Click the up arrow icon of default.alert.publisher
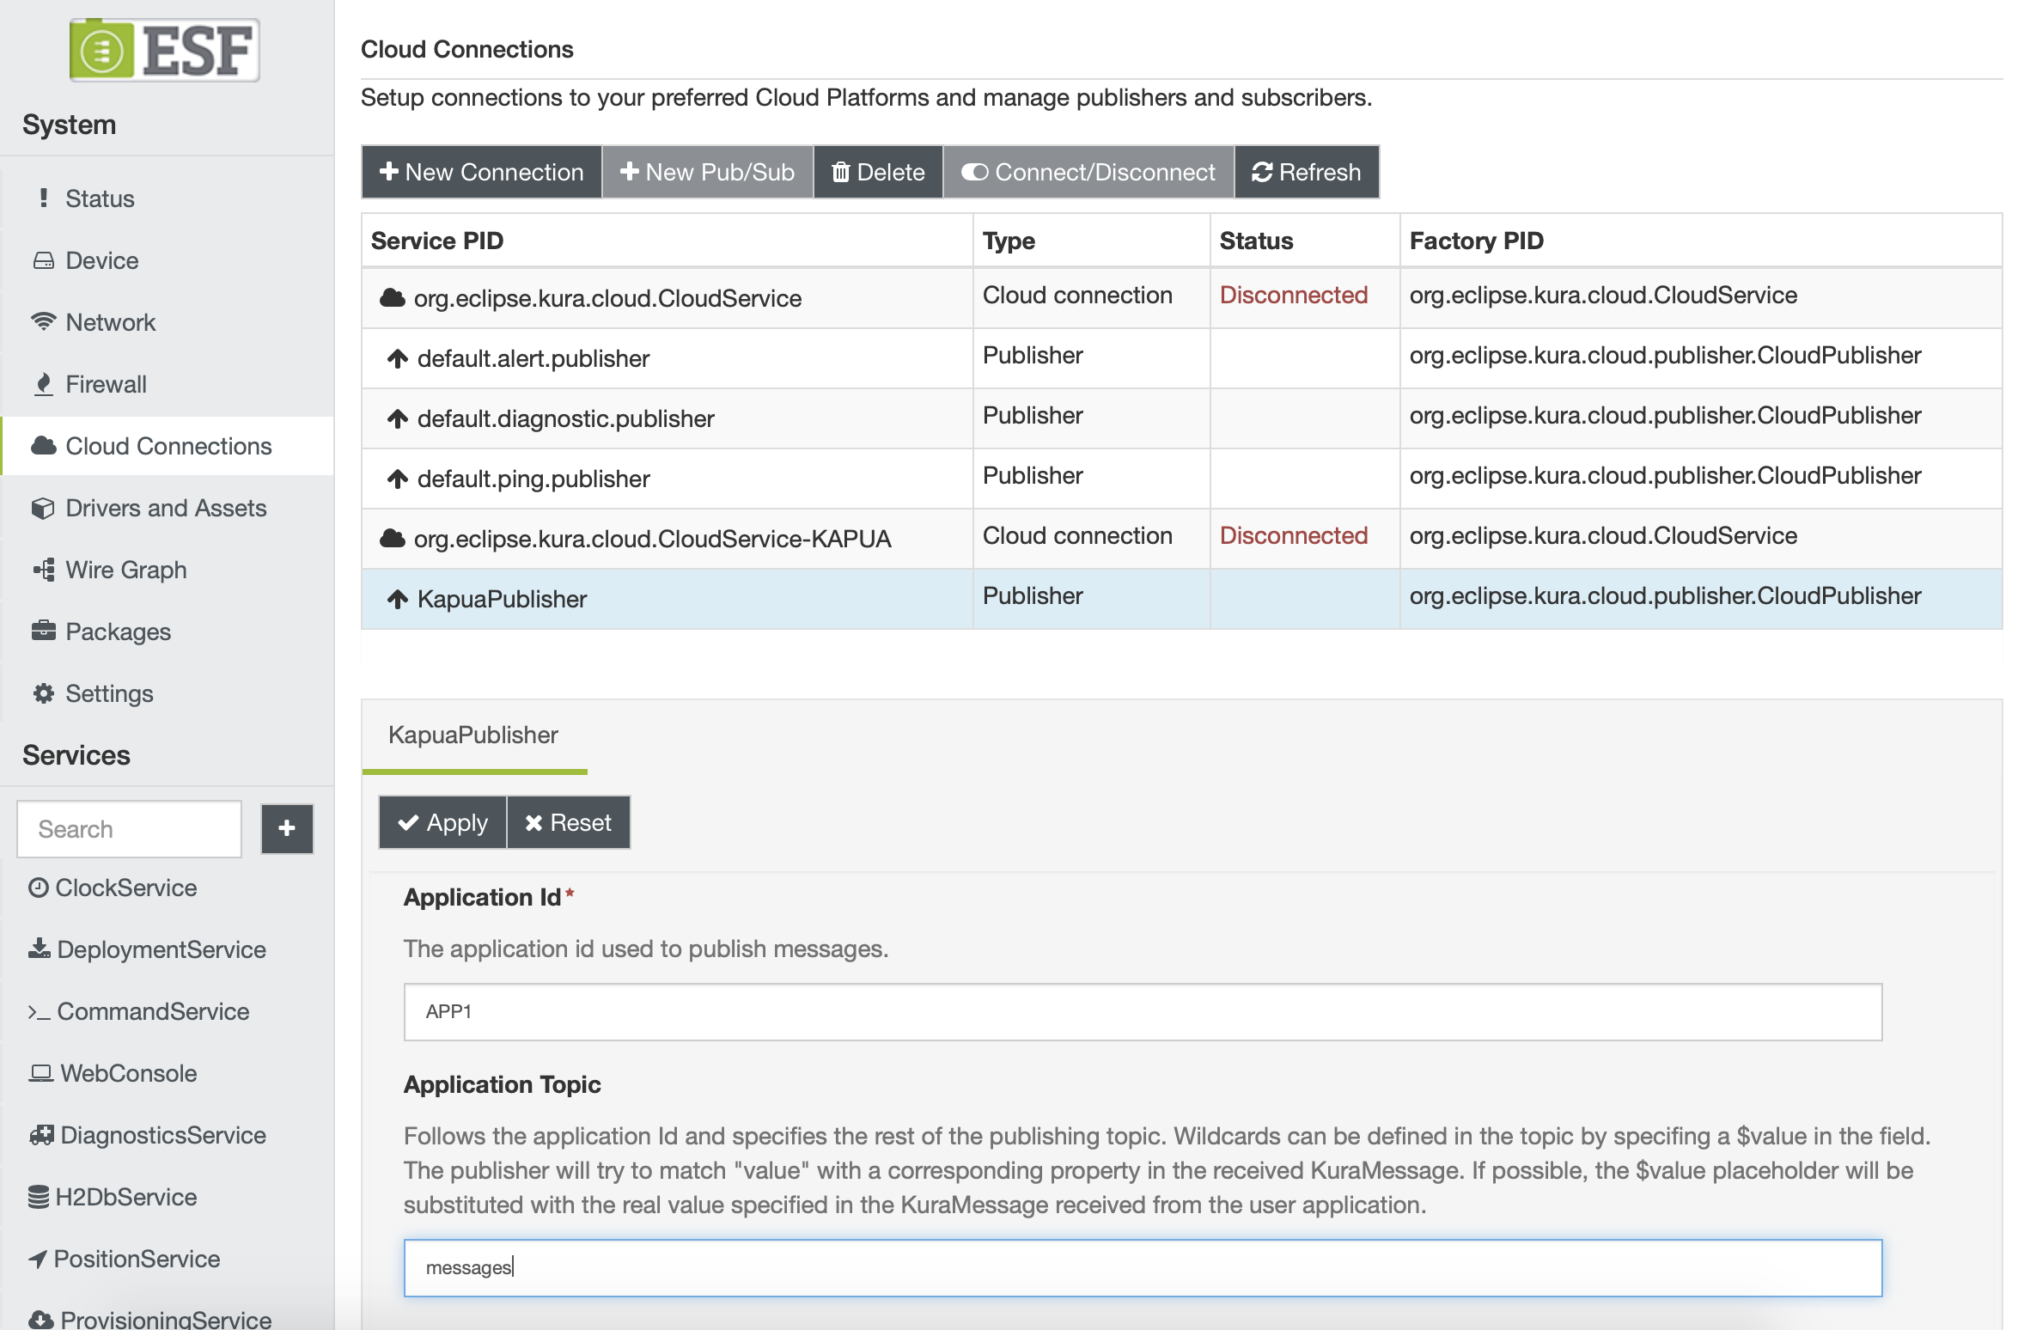Screen dimensions: 2024x1330 tap(397, 358)
